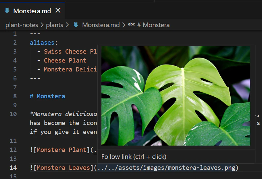The image size is (262, 179).
Task: Click the abc symbol icon in breadcrumb
Action: pyautogui.click(x=131, y=24)
